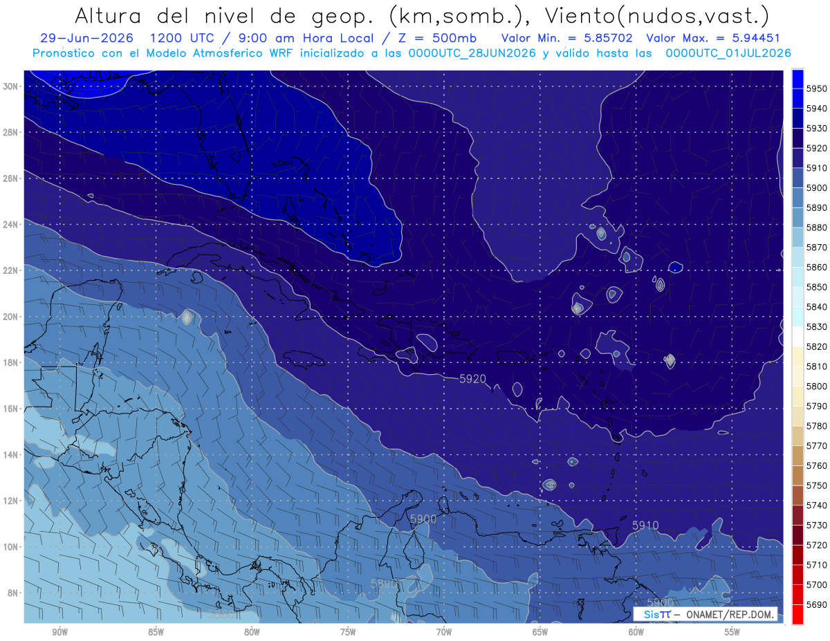The height and width of the screenshot is (641, 830).
Task: Click the '5840' color bar label
Action: tap(816, 307)
